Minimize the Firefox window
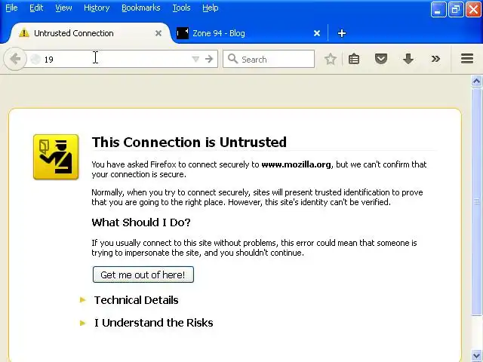Image resolution: width=483 pixels, height=362 pixels. click(438, 10)
